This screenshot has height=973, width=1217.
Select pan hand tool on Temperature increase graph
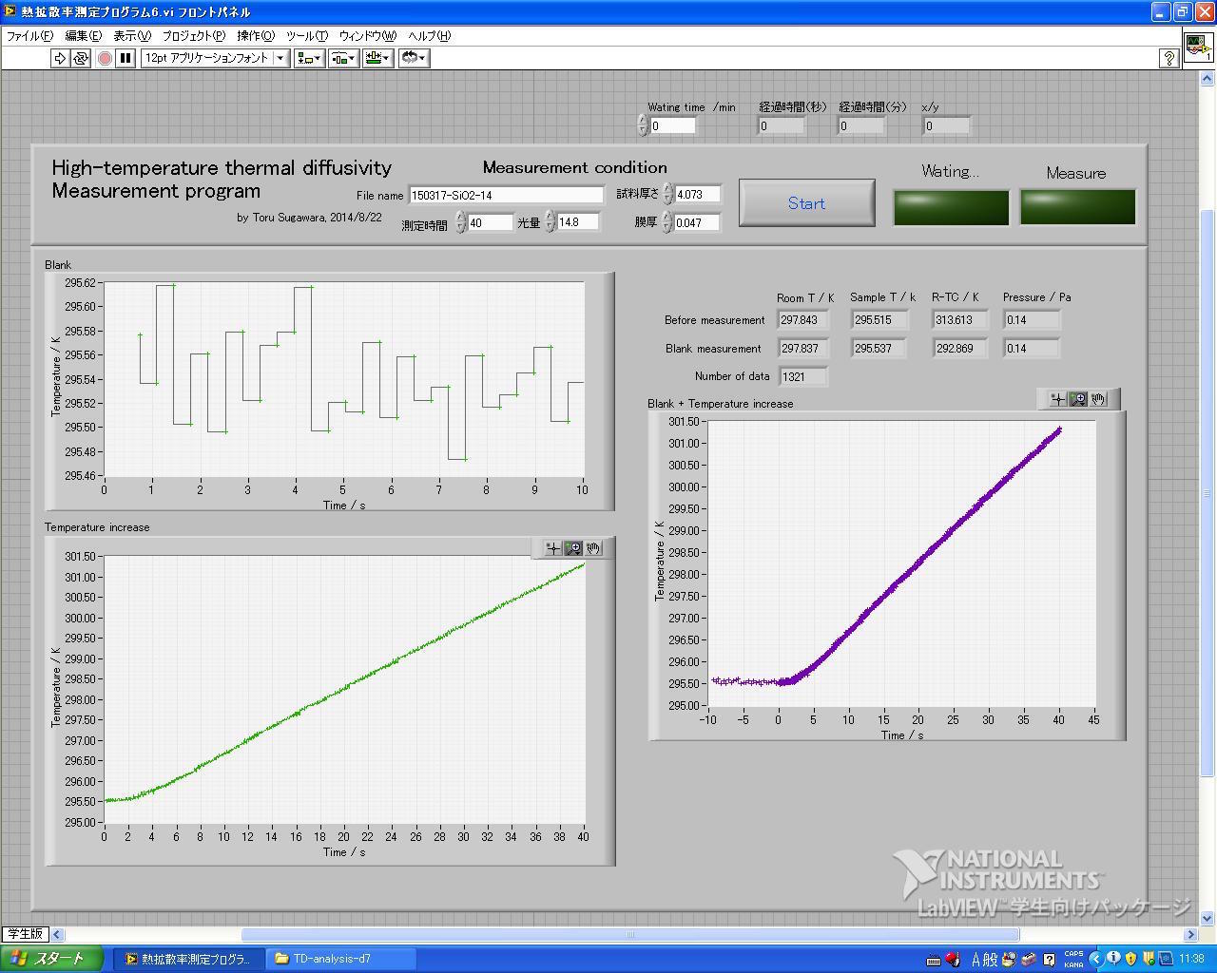(593, 548)
